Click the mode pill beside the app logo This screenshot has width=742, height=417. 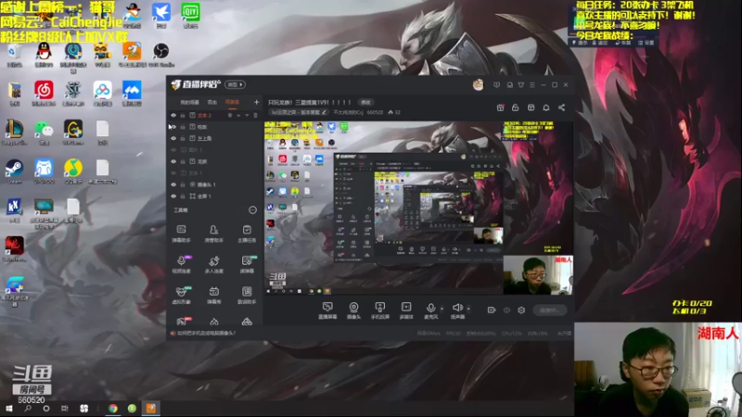(x=235, y=84)
